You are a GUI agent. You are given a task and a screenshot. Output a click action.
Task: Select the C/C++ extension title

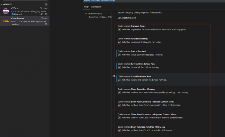[15, 8]
